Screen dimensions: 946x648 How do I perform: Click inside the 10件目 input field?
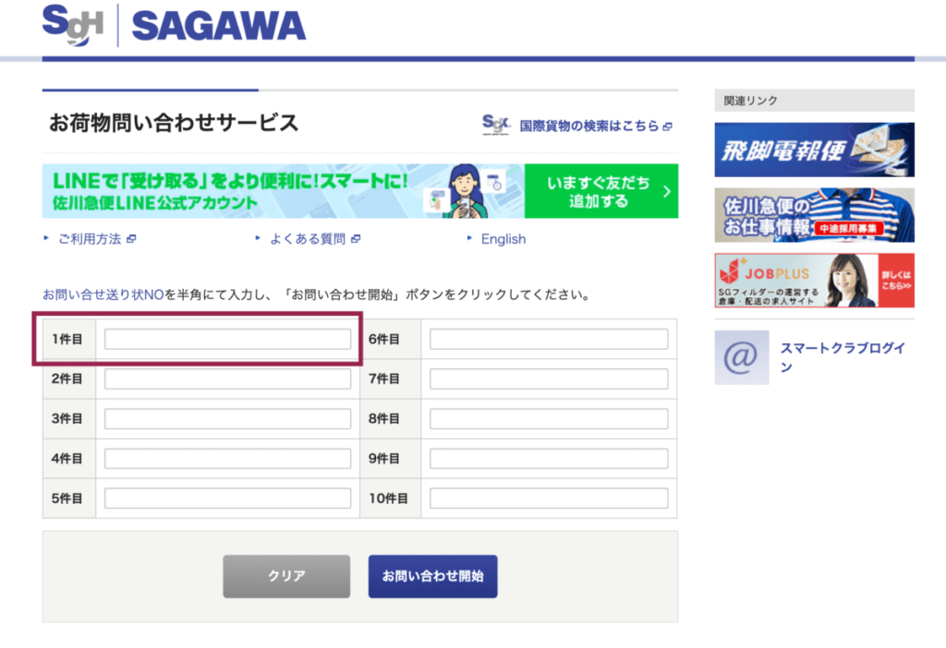click(x=548, y=498)
